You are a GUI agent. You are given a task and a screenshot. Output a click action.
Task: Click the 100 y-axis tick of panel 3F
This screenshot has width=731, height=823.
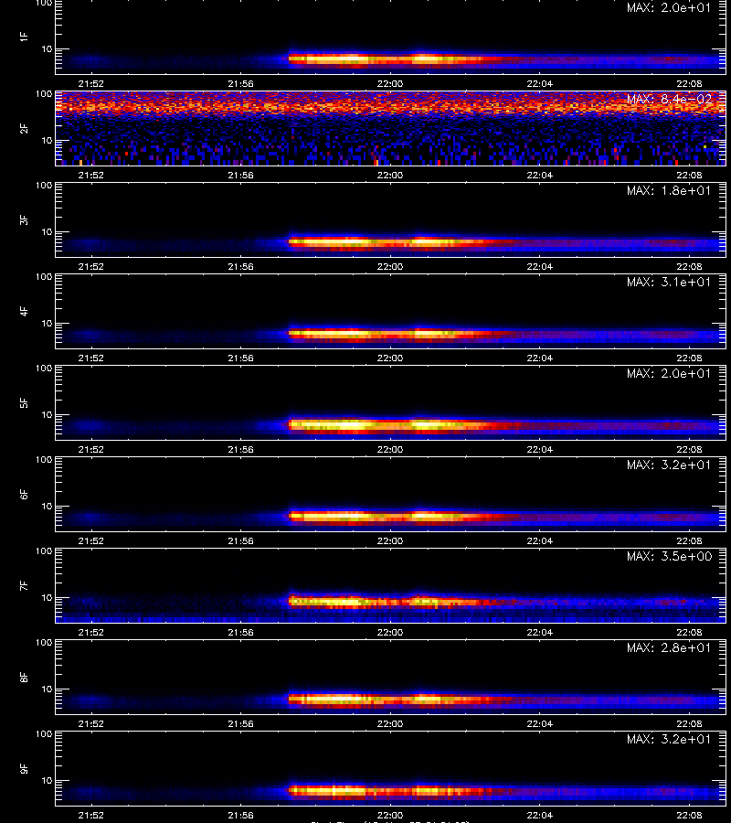click(44, 186)
